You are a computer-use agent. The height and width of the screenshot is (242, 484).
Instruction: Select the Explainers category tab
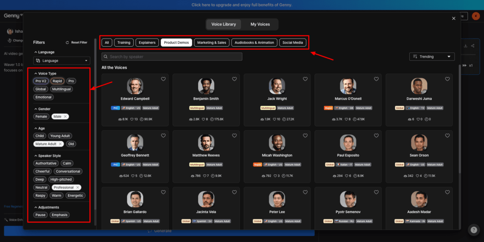(147, 42)
